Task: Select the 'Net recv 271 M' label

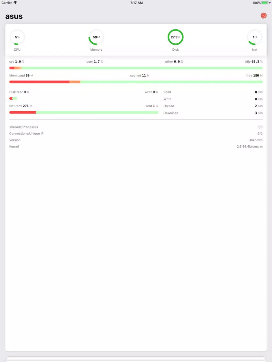Action: point(20,106)
